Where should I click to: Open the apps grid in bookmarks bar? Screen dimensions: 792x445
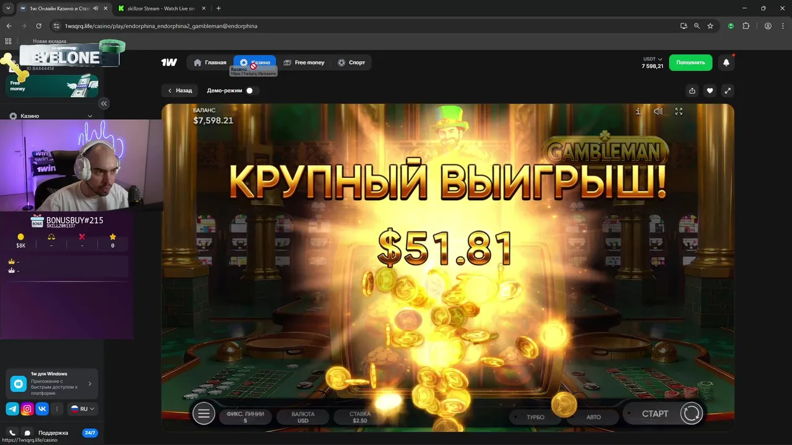coord(8,41)
